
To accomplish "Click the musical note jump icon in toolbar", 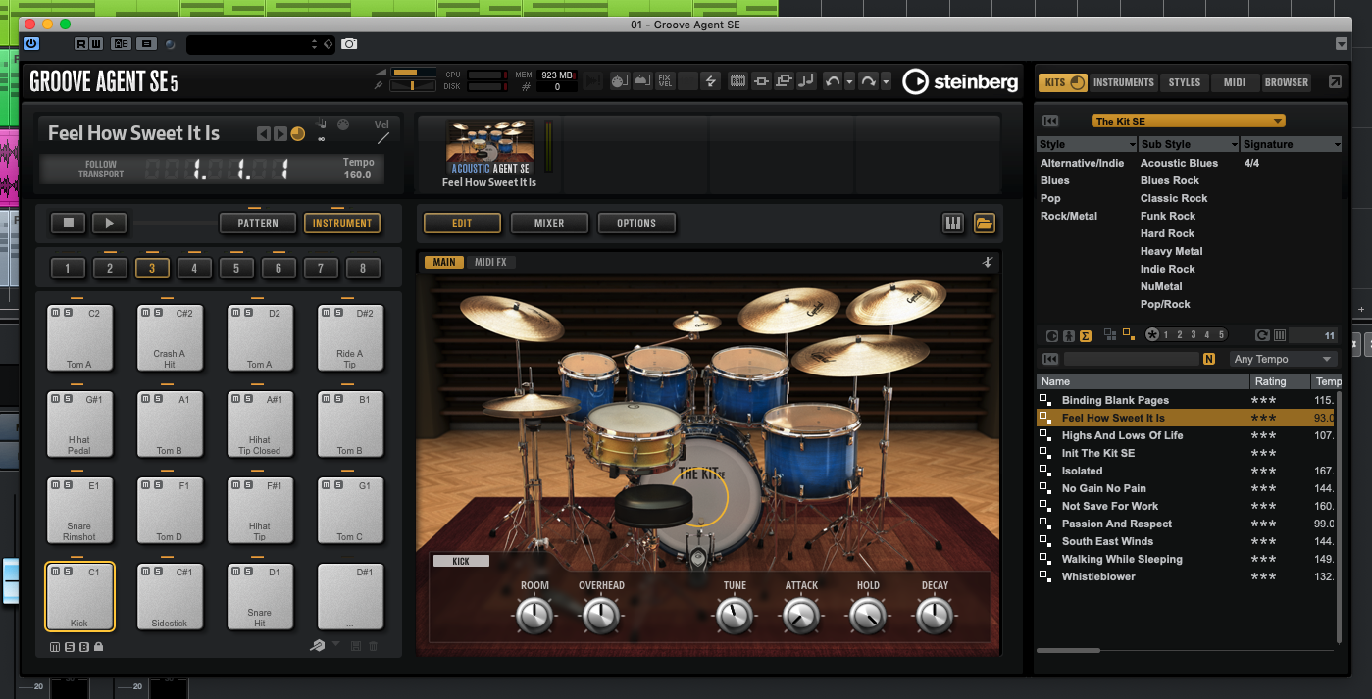I will coord(806,81).
